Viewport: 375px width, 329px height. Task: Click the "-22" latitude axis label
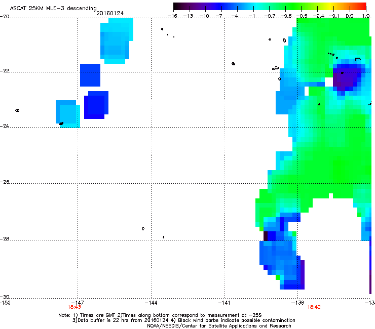point(5,71)
